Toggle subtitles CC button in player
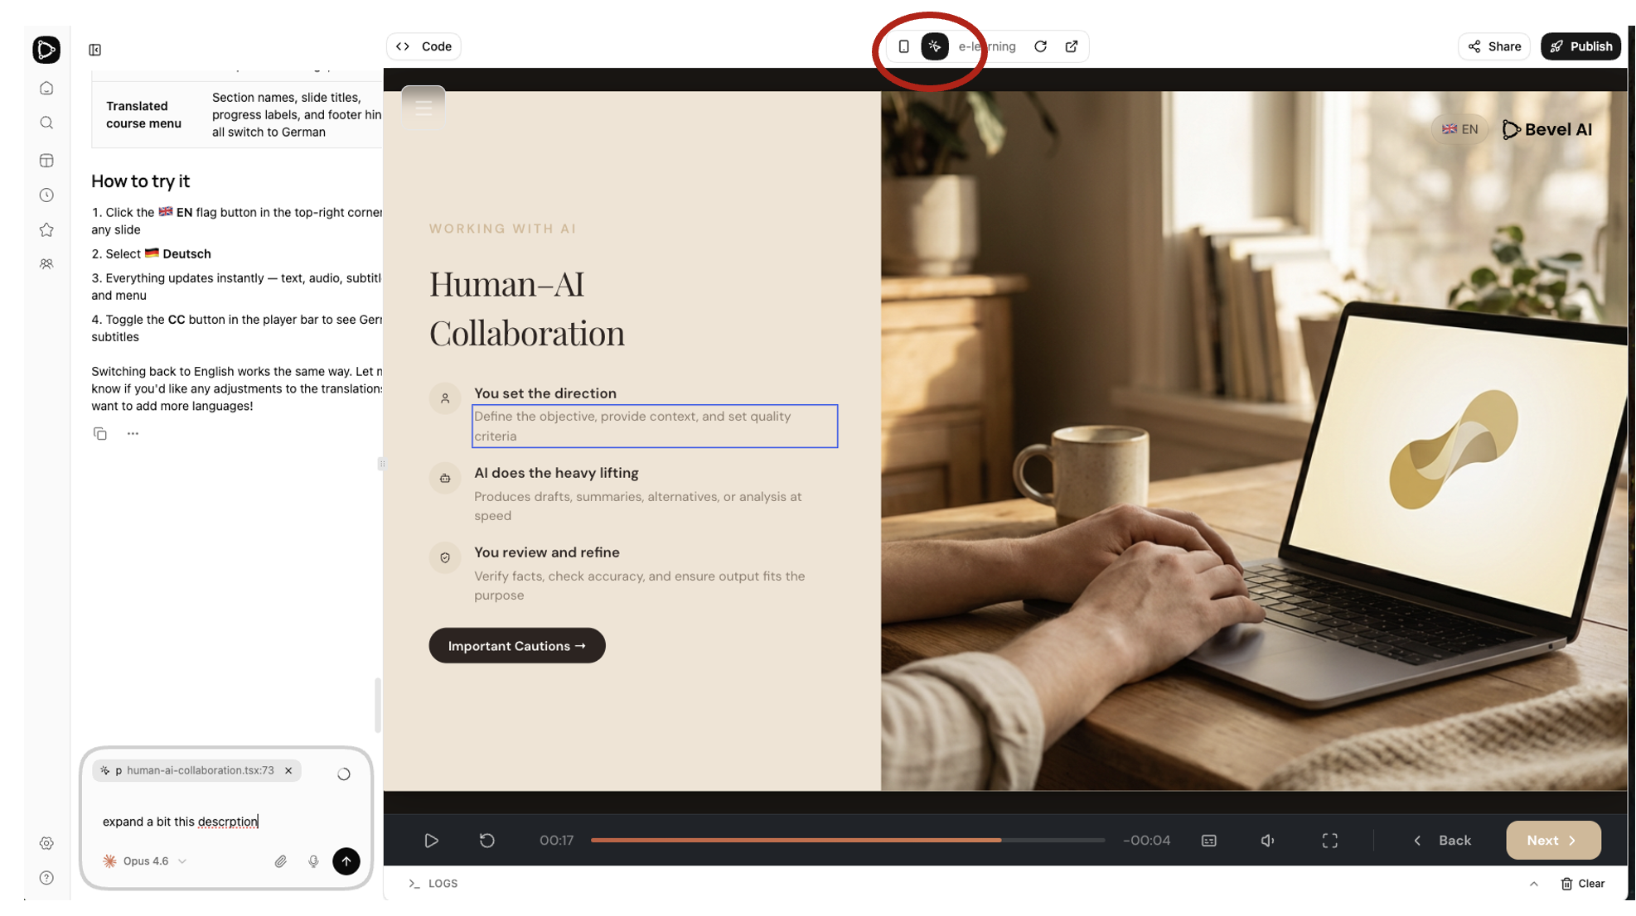Image resolution: width=1636 pixels, height=916 pixels. [x=1208, y=841]
